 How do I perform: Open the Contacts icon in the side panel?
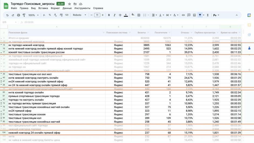[x=249, y=48]
